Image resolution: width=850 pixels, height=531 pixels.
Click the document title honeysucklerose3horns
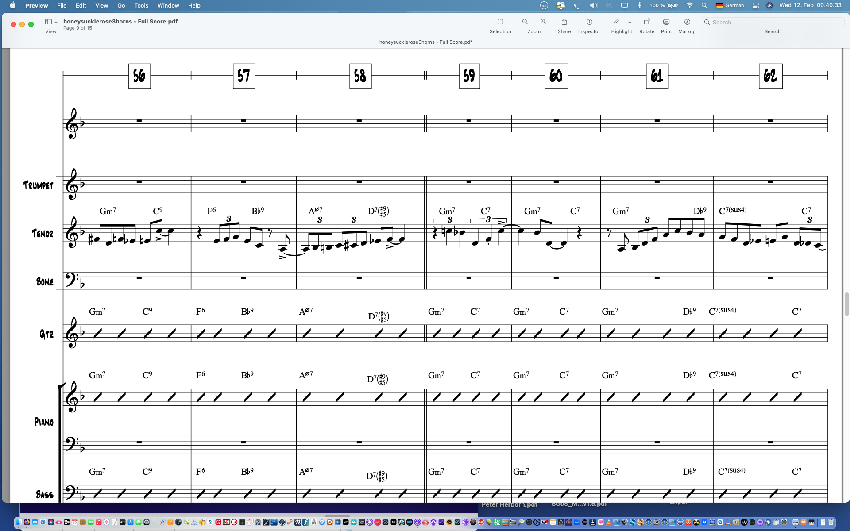pyautogui.click(x=120, y=21)
